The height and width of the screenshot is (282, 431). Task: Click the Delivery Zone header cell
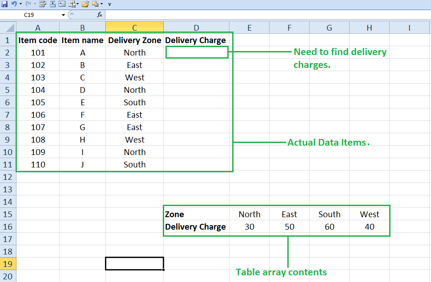tap(134, 40)
